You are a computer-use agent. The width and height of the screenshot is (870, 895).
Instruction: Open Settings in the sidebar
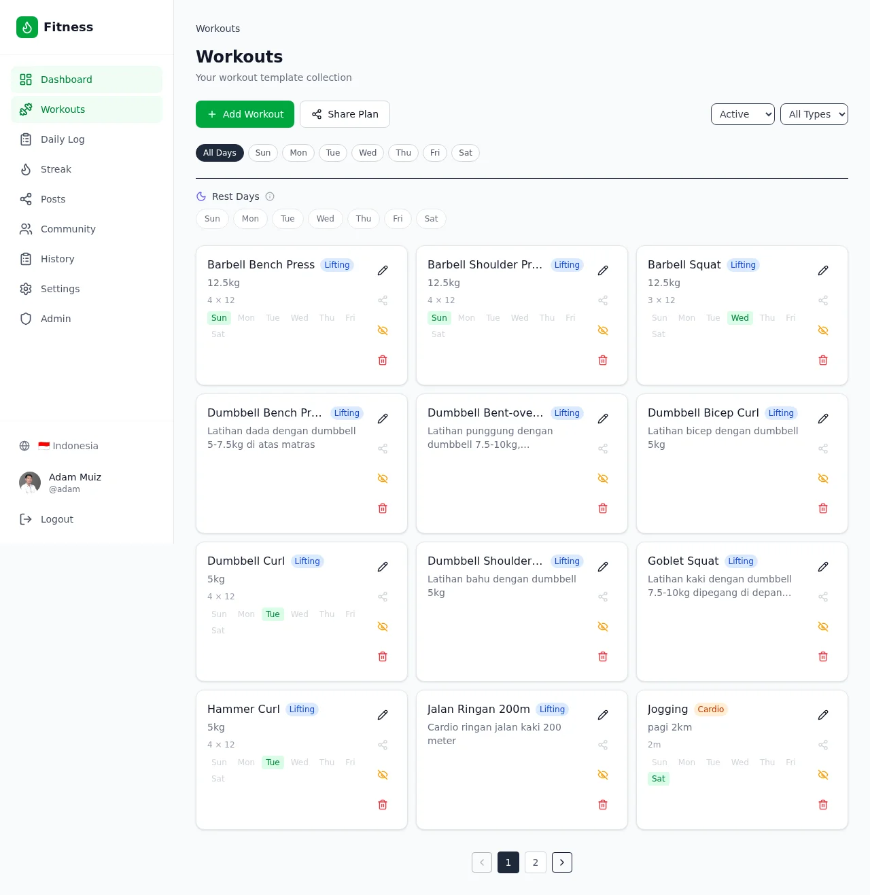point(86,289)
